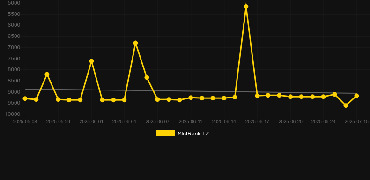Viewport: 370px width, 180px height.
Task: Select the data point above 2025-06-14
Action: [x=224, y=98]
